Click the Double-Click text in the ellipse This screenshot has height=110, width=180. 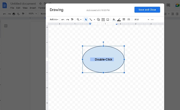point(103,60)
